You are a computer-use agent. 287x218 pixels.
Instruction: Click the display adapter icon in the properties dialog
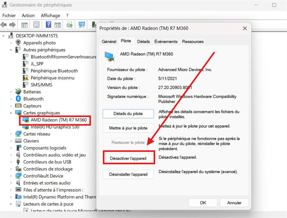(x=109, y=57)
